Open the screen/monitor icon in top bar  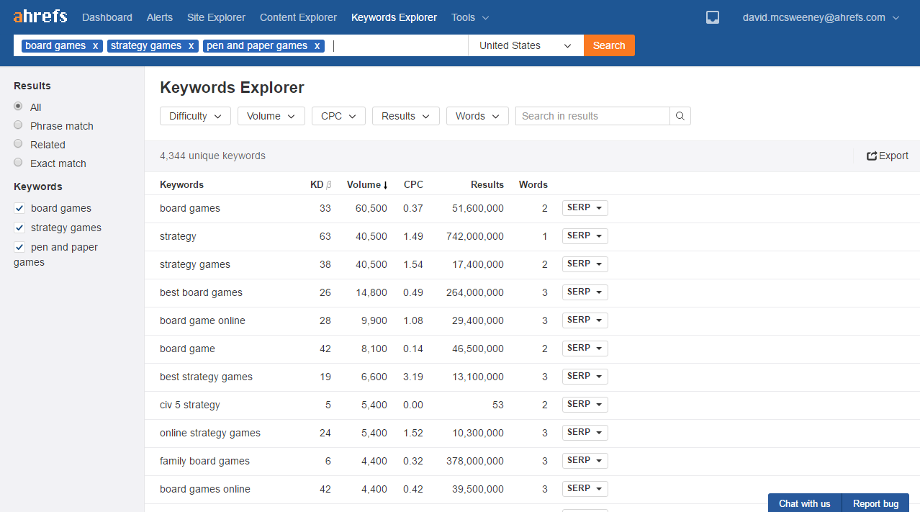click(x=712, y=17)
